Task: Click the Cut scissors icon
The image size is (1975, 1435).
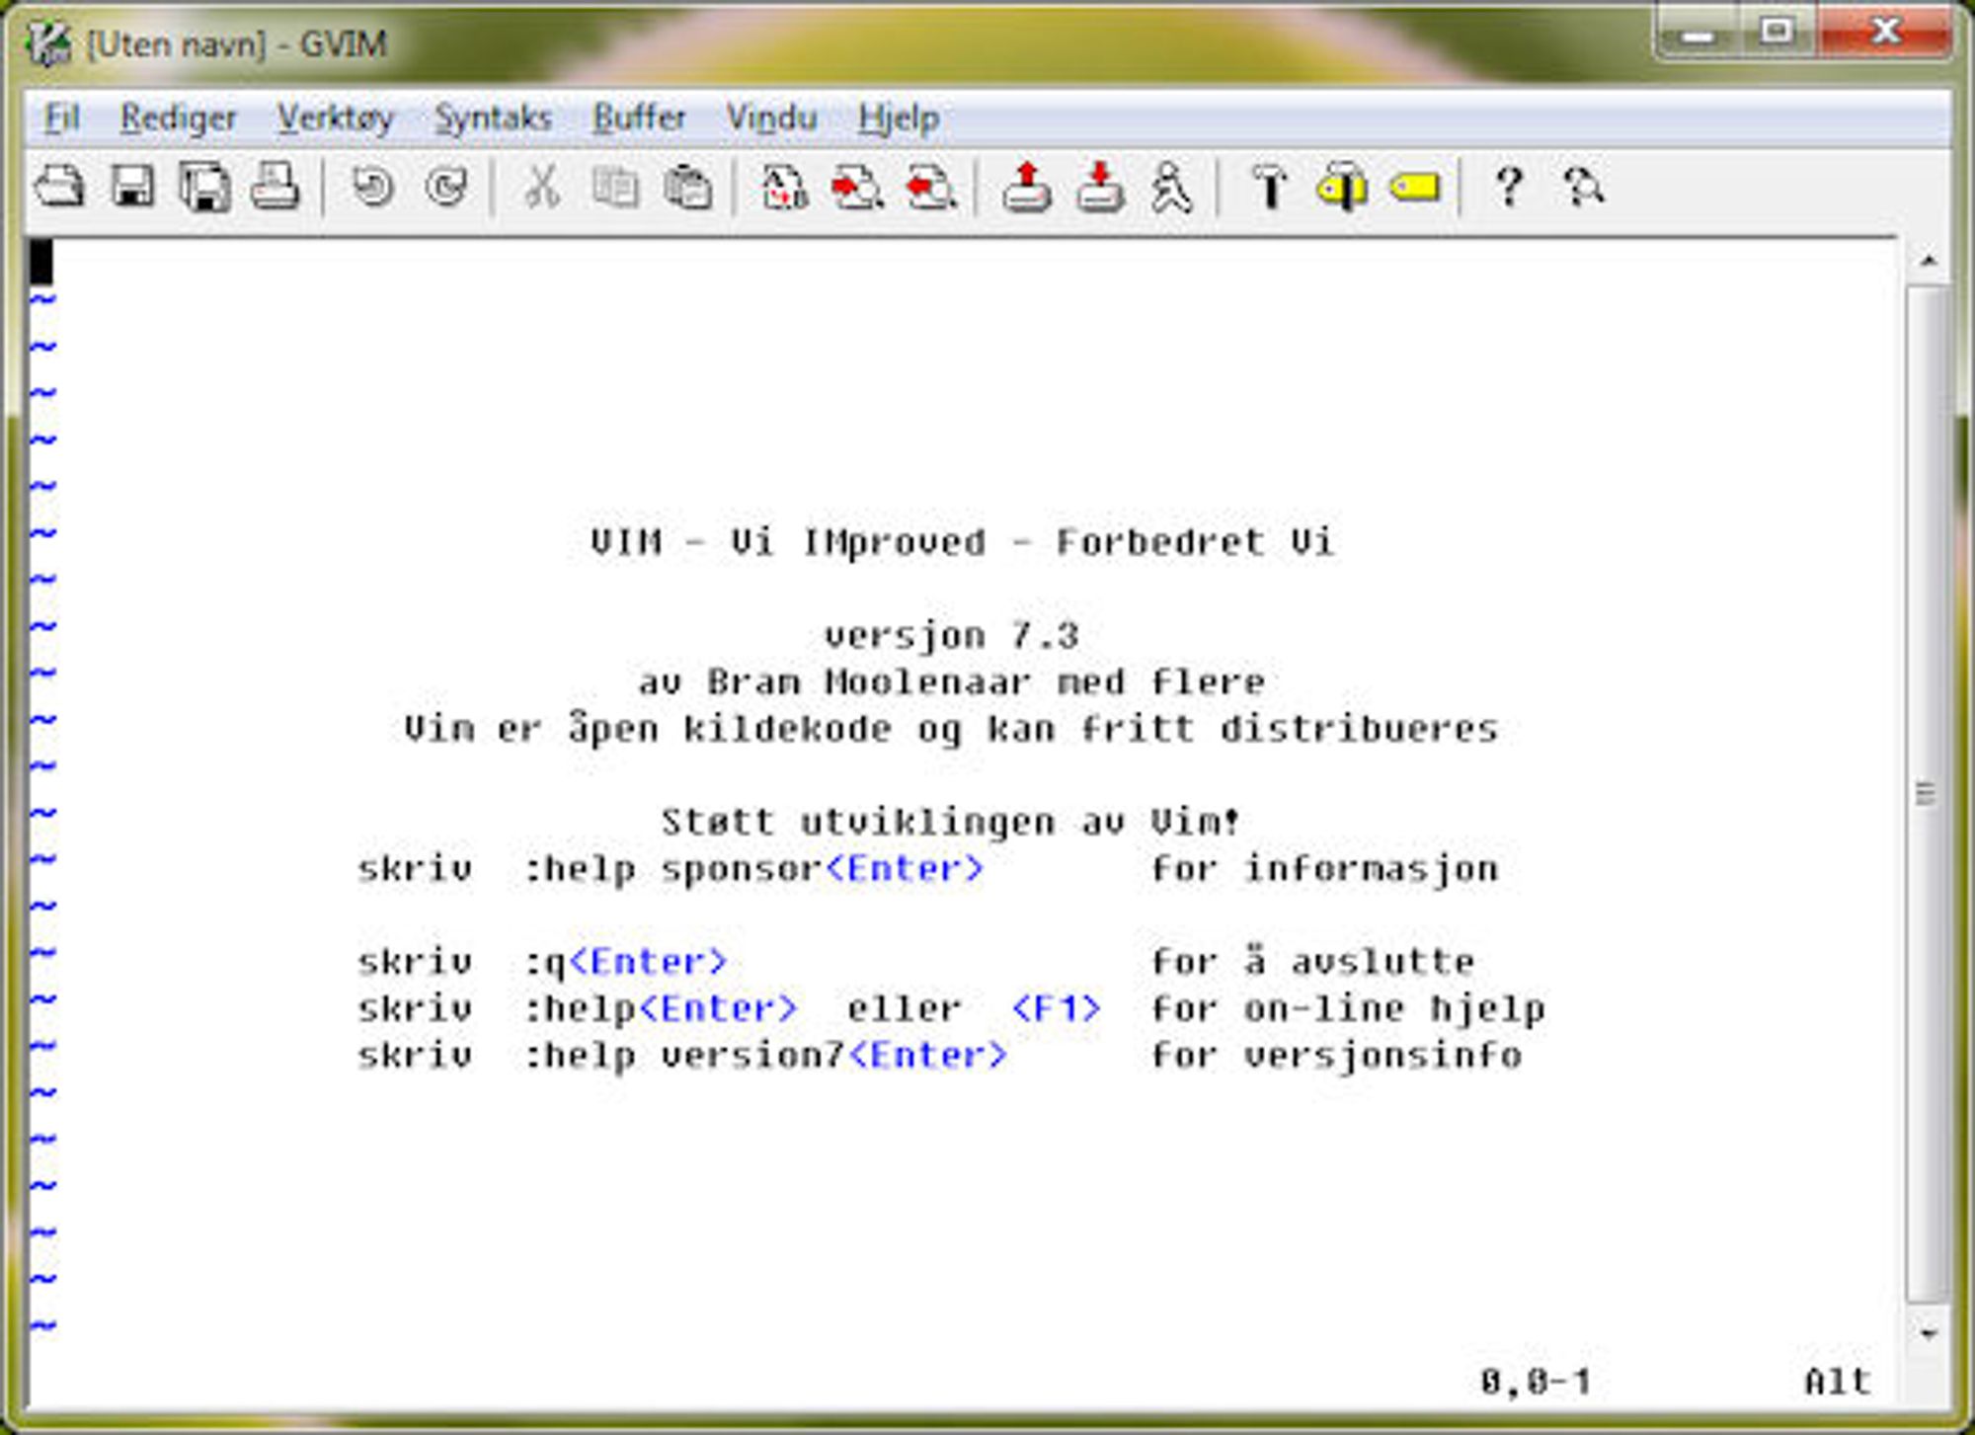Action: [541, 187]
